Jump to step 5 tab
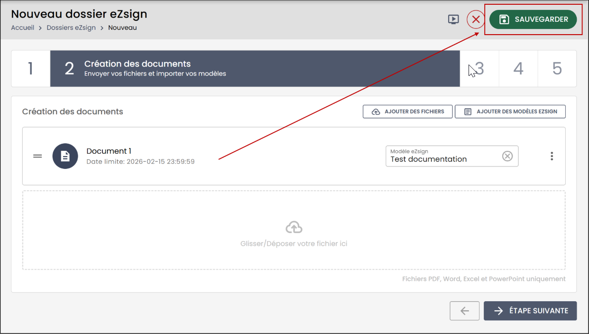589x334 pixels. (x=557, y=69)
